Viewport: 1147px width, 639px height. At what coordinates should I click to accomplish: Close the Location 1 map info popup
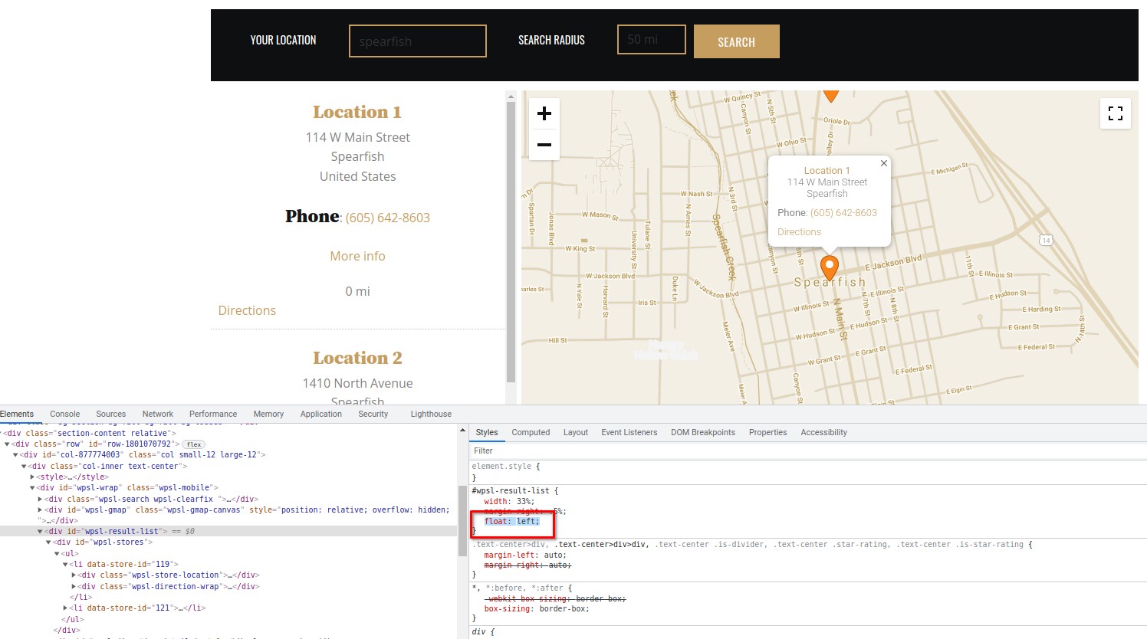(884, 163)
